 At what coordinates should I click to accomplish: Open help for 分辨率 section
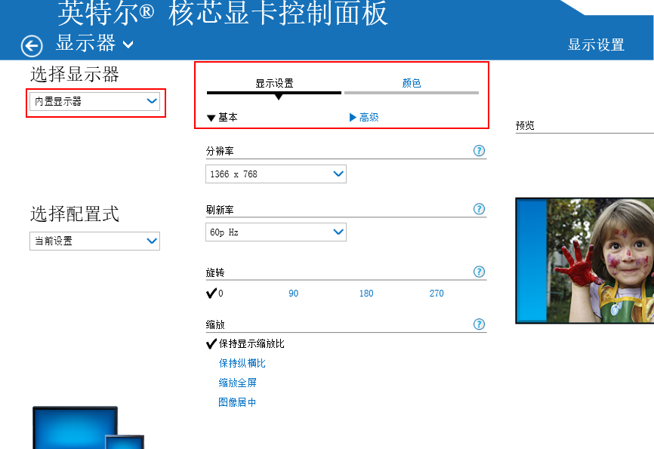(x=479, y=150)
